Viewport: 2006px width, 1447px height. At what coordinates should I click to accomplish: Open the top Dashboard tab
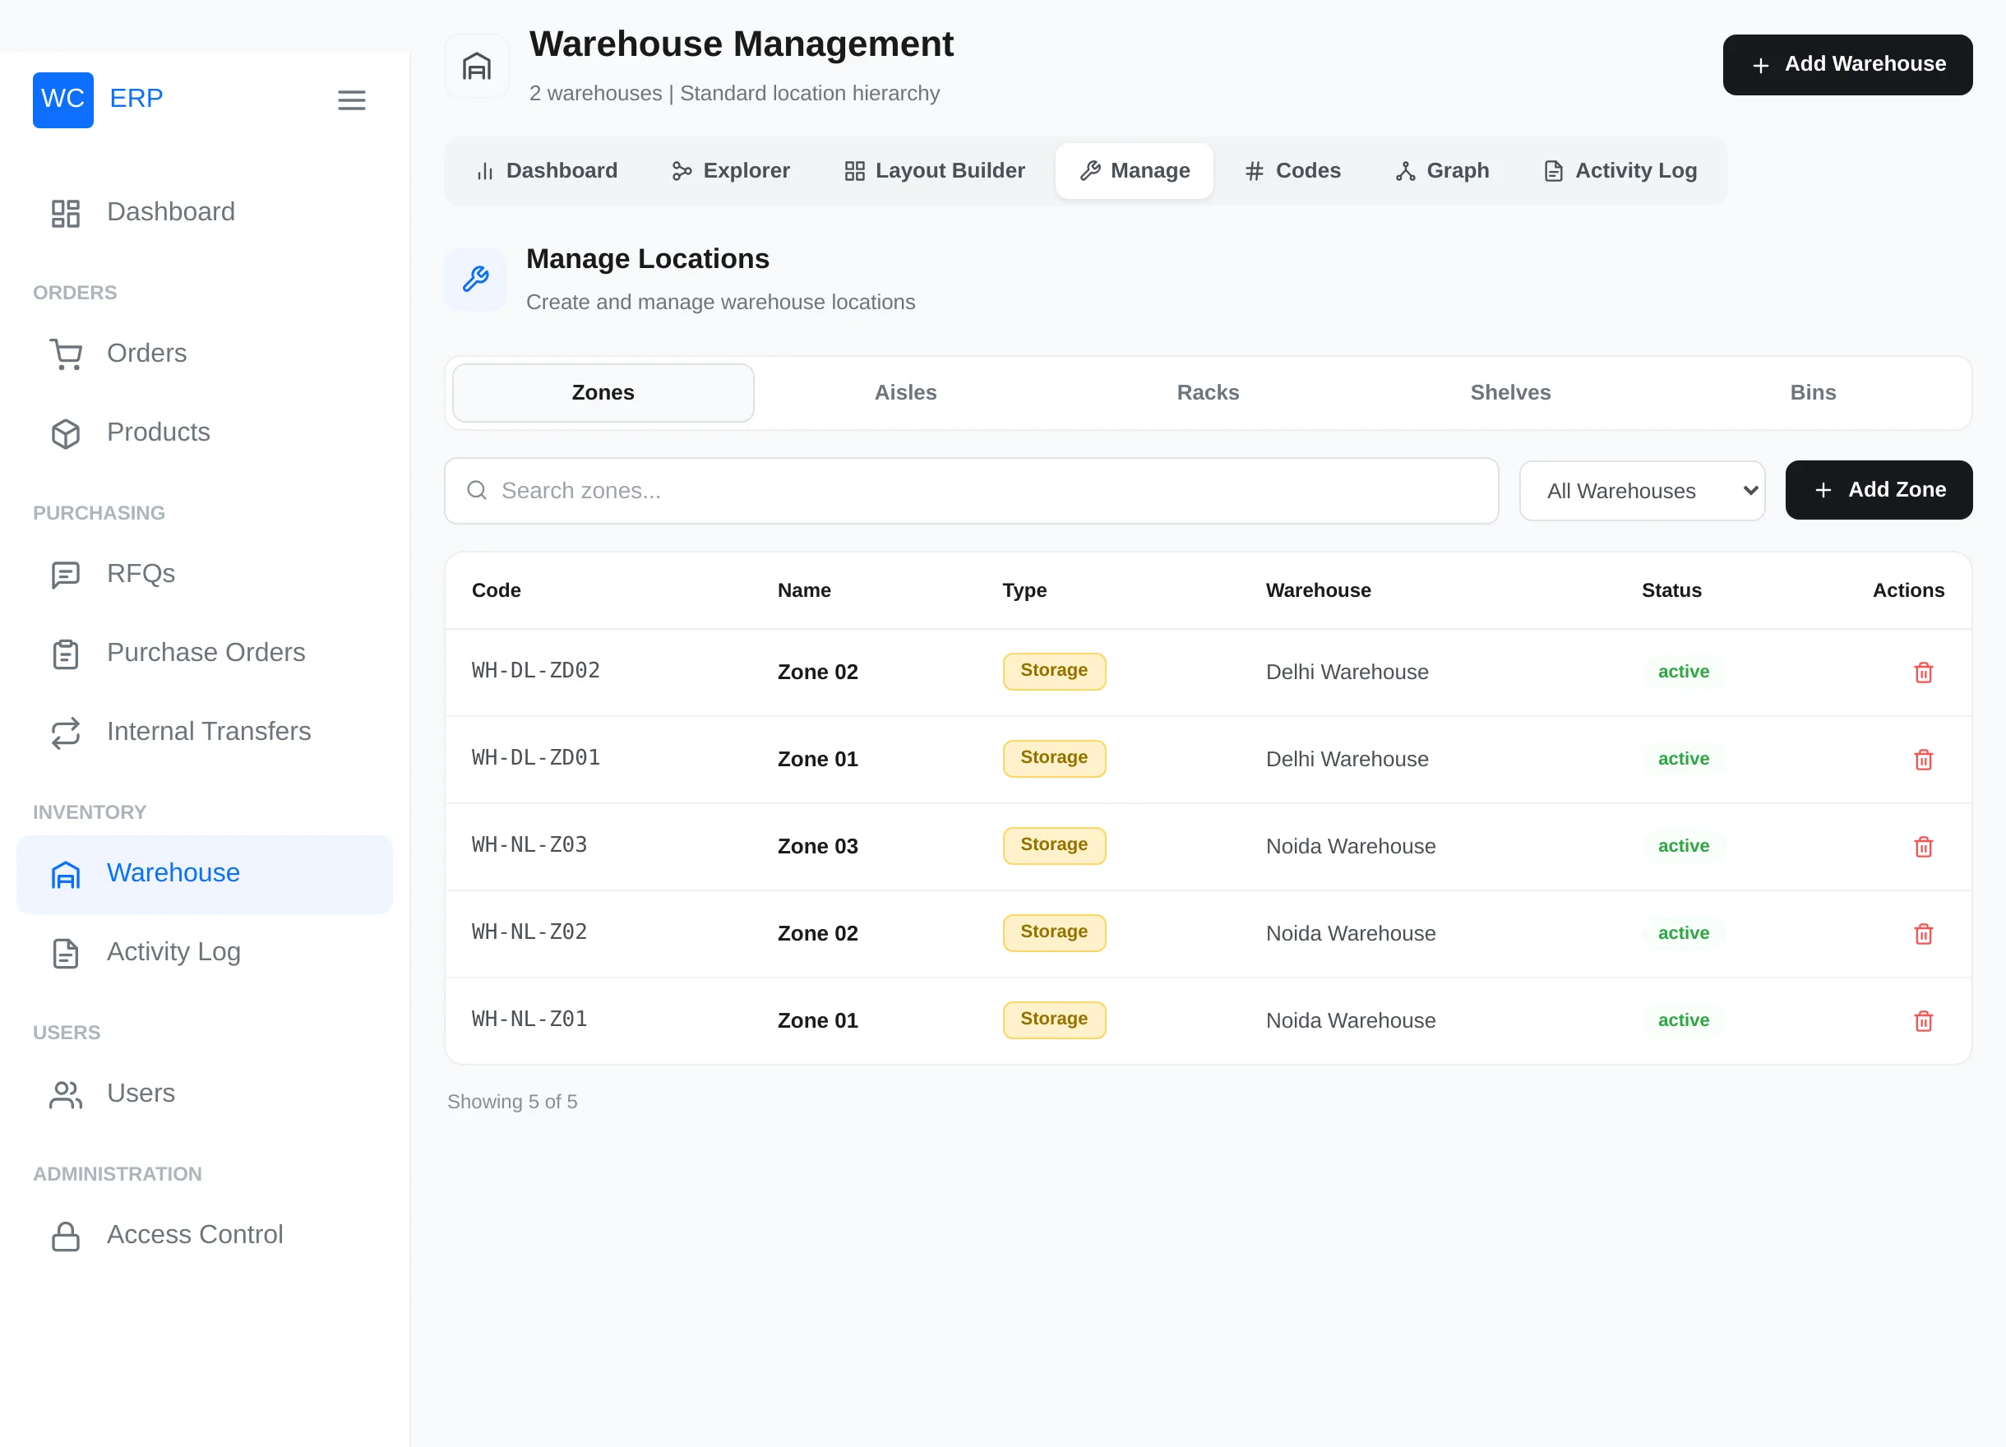pos(547,171)
